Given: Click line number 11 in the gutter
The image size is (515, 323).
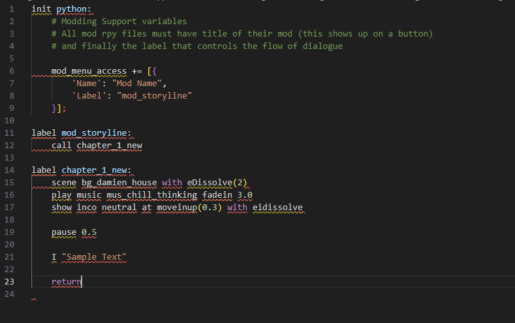Looking at the screenshot, I should pyautogui.click(x=10, y=133).
